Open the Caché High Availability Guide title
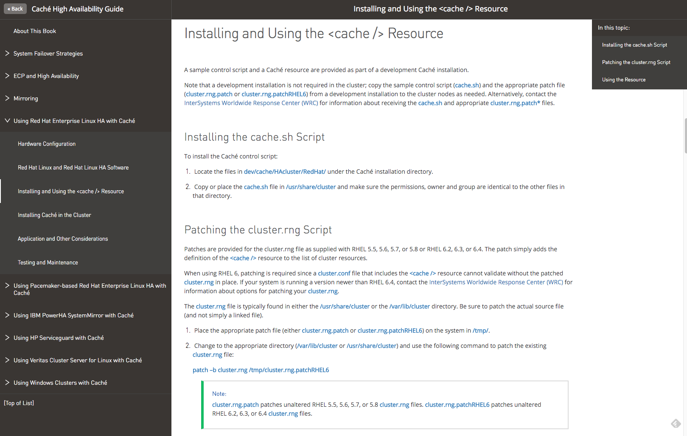Image resolution: width=687 pixels, height=436 pixels. click(78, 9)
